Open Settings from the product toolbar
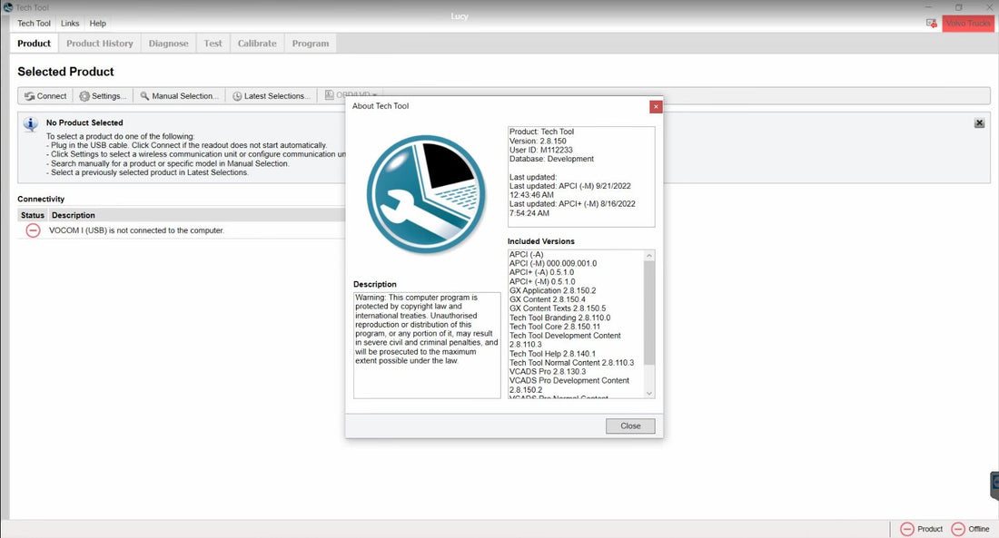The image size is (999, 538). click(103, 96)
